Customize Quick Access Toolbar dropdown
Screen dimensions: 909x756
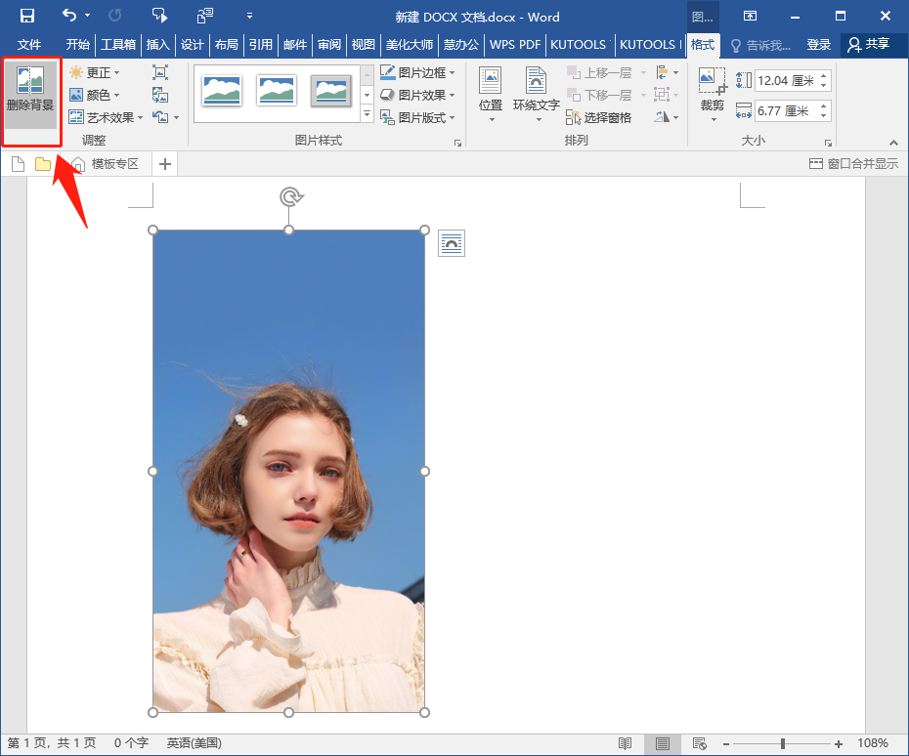249,16
